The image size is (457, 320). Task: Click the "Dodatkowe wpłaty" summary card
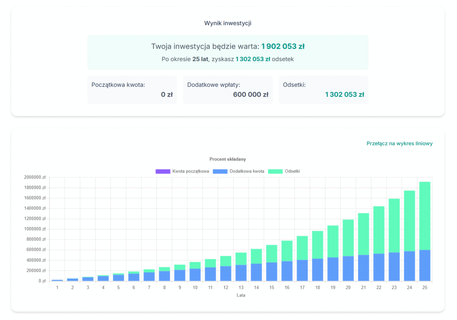[x=227, y=90]
